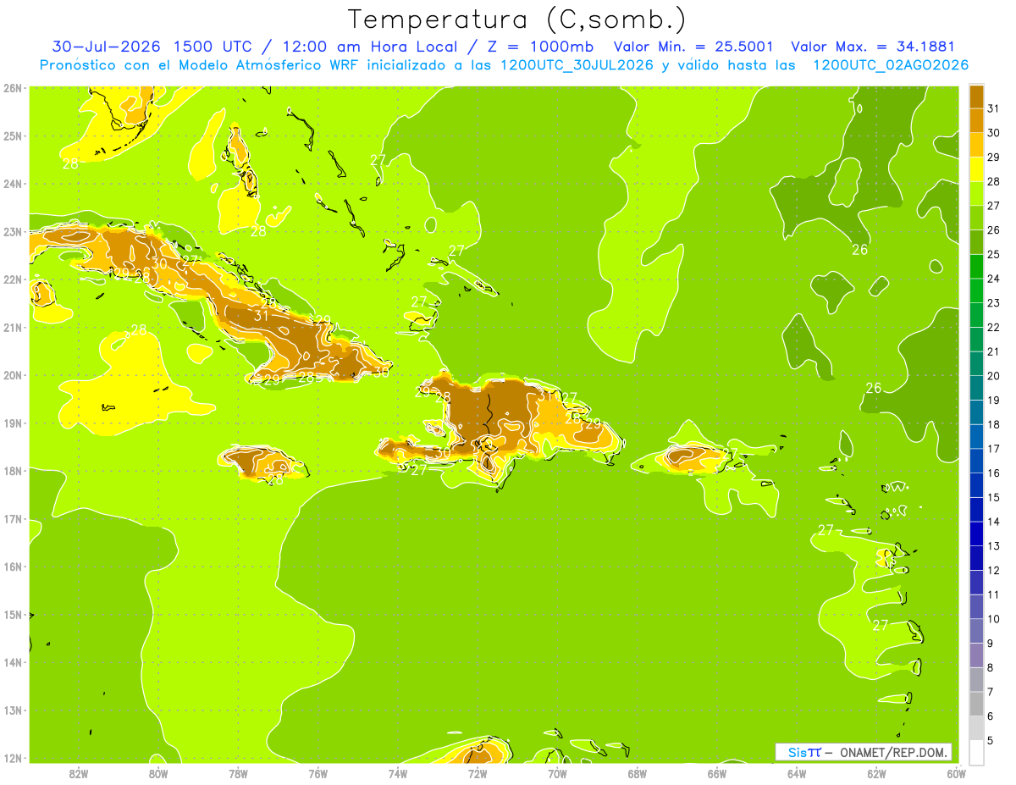Click the '15N' latitude axis label

click(12, 615)
